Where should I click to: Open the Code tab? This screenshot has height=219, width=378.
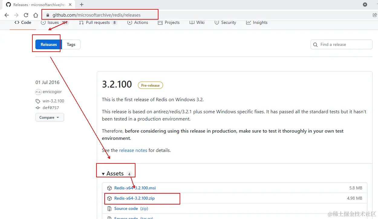point(23,22)
